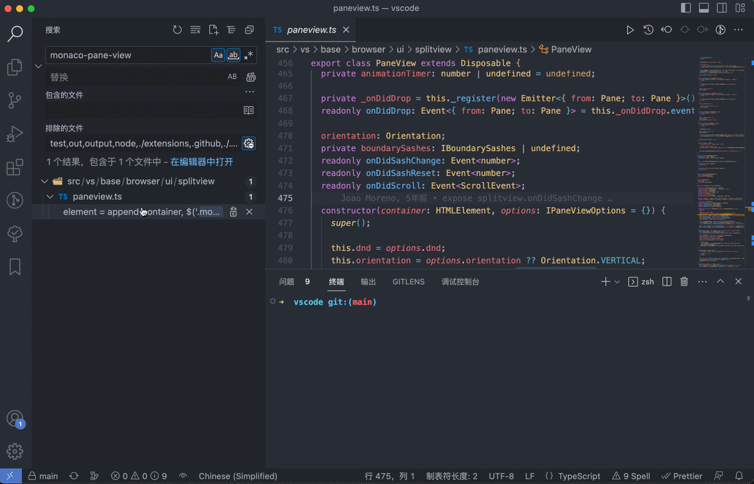Collapse the paneview.ts search result
754x484 pixels.
[50, 197]
